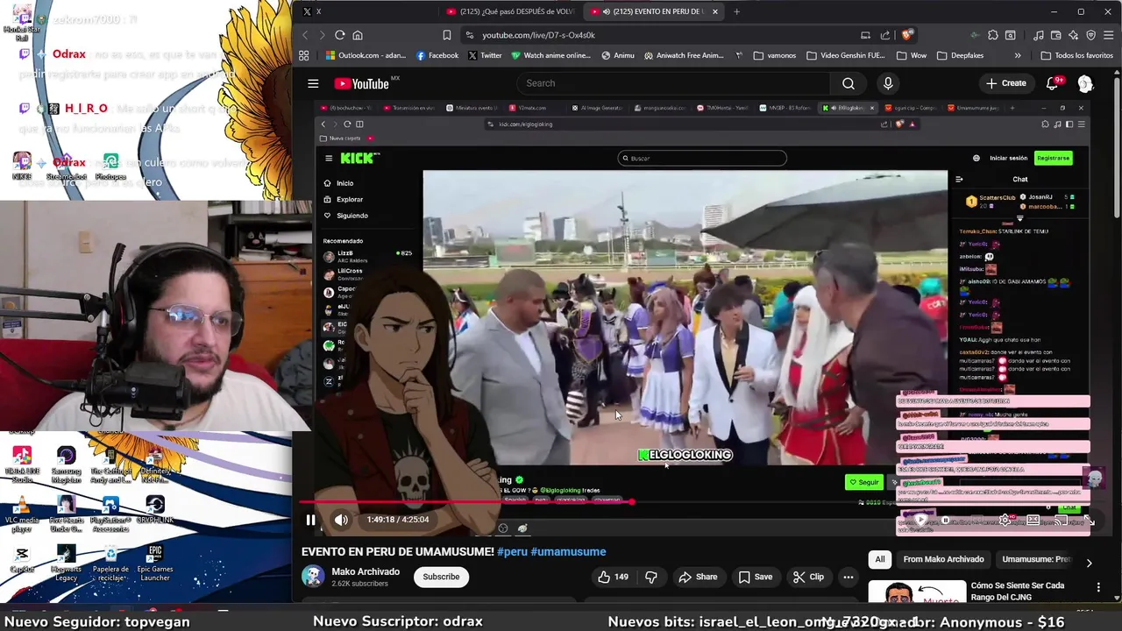Image resolution: width=1122 pixels, height=631 pixels.
Task: Like the video with 149 likes
Action: point(613,577)
